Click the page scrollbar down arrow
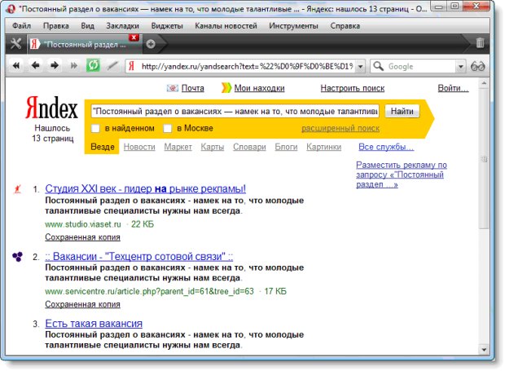505x371 pixels. 484,349
